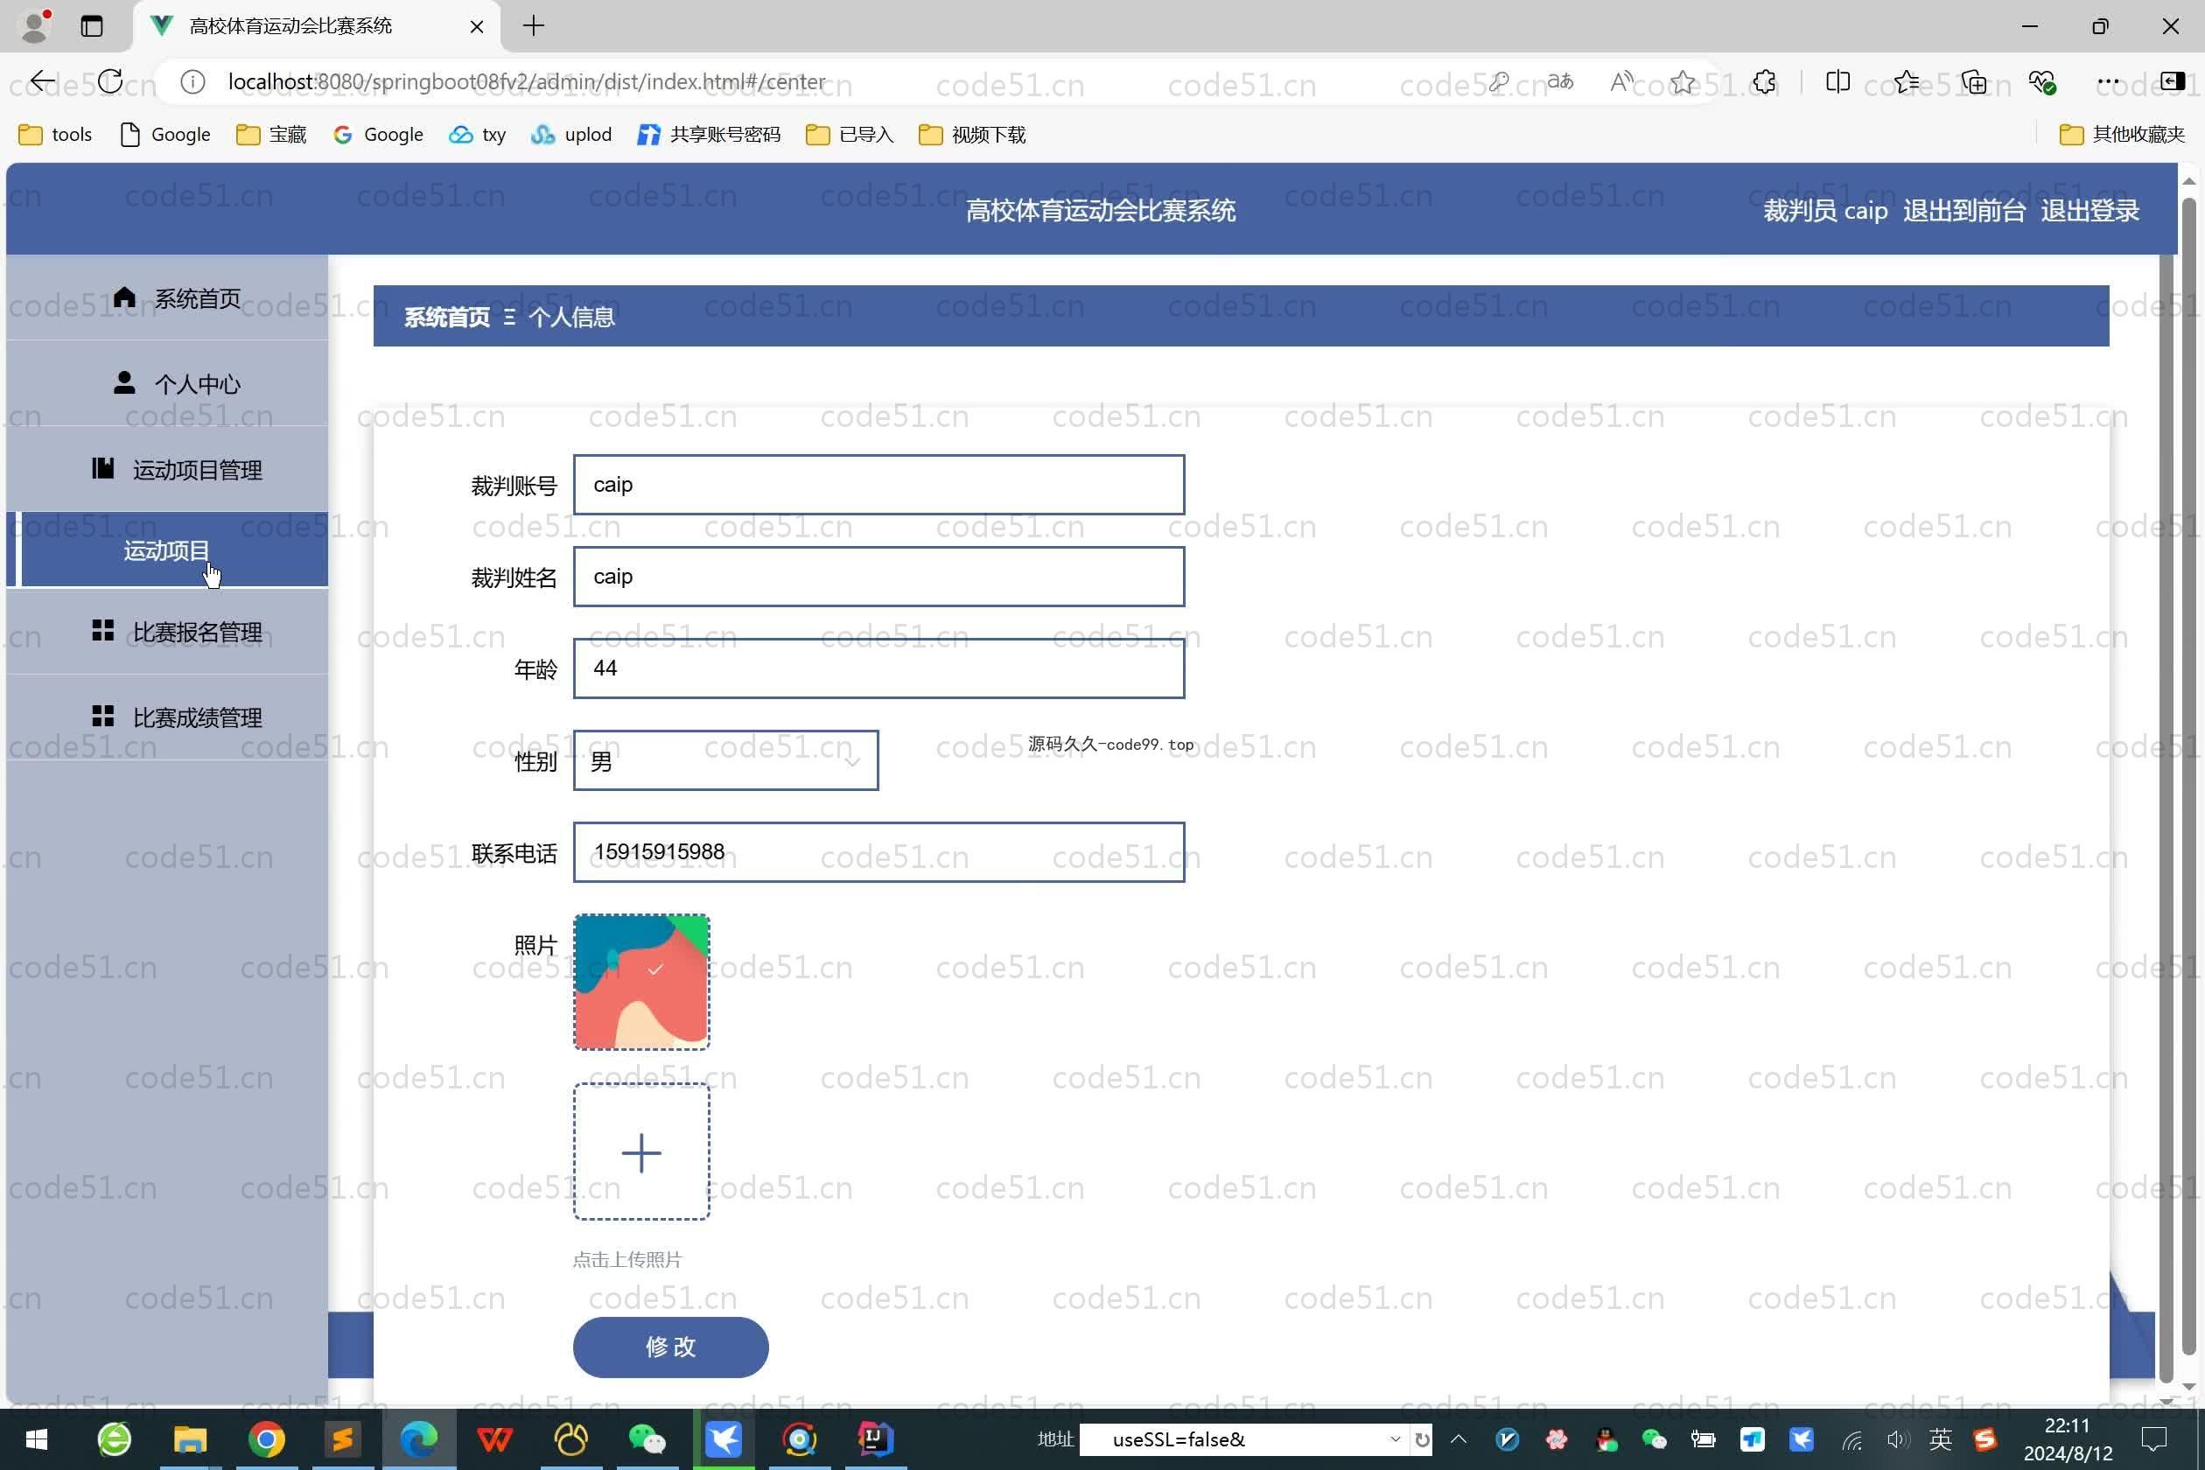The height and width of the screenshot is (1470, 2205).
Task: Open Sublime Text from taskbar
Action: (x=342, y=1439)
